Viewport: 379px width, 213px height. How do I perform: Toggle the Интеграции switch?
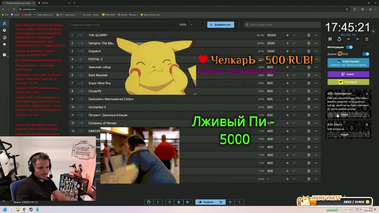pyautogui.click(x=350, y=47)
